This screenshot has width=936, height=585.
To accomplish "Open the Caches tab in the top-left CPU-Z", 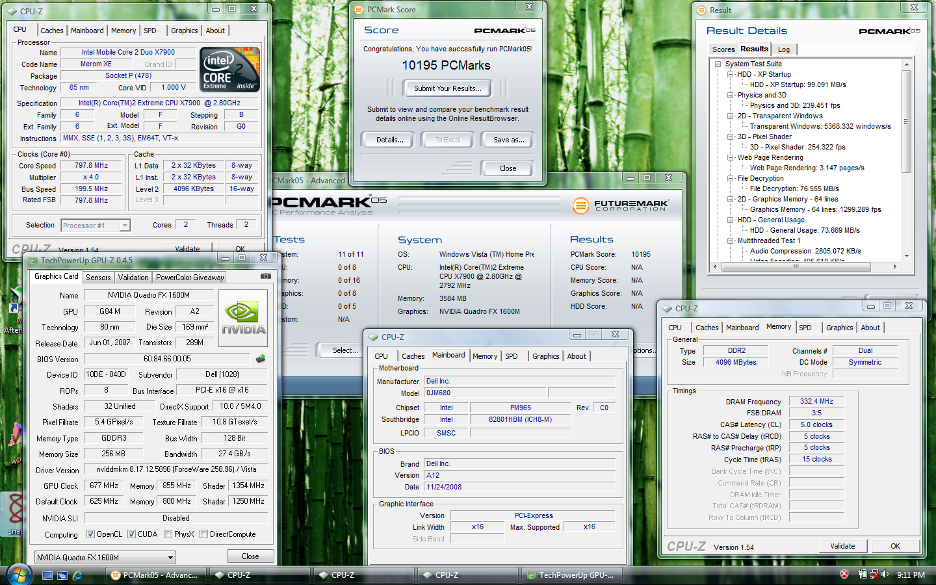I will [x=52, y=31].
